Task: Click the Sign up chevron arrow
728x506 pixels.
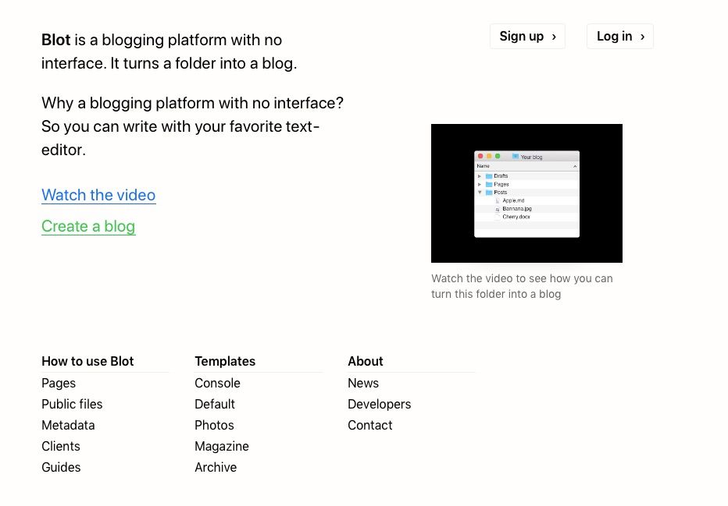Action: tap(554, 37)
